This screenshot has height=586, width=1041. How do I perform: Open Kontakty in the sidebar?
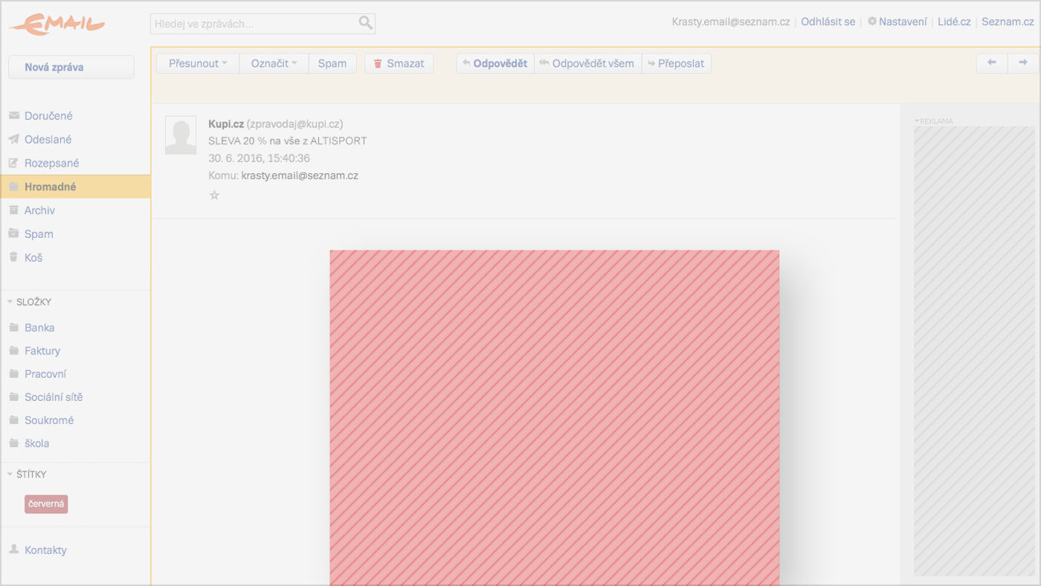(x=45, y=550)
